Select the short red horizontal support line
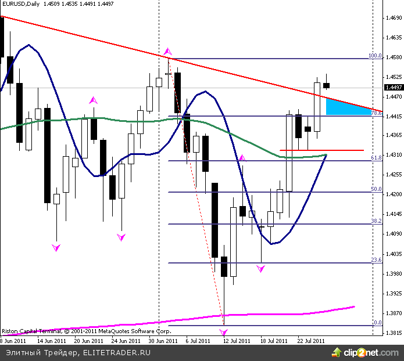This screenshot has width=404, height=361. tap(321, 150)
